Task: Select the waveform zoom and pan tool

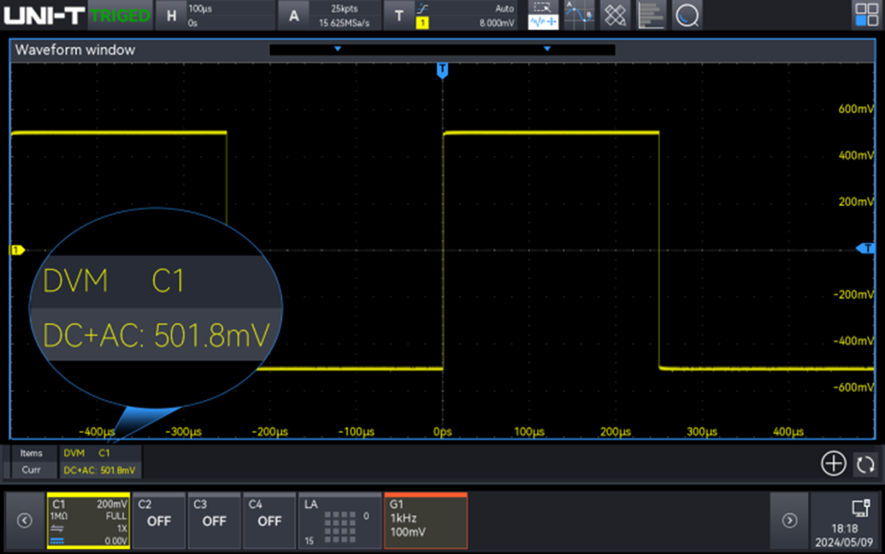Action: tap(542, 15)
